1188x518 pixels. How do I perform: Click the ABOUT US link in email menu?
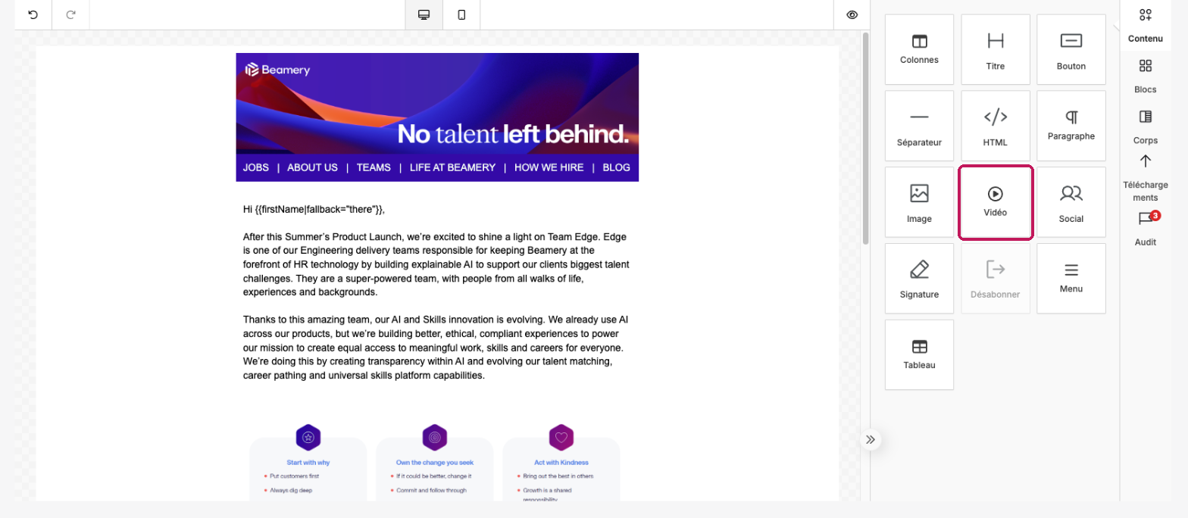pos(312,167)
